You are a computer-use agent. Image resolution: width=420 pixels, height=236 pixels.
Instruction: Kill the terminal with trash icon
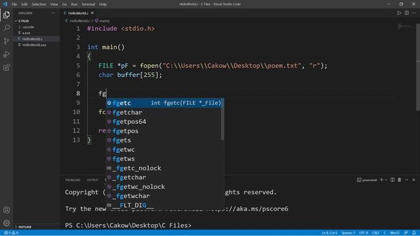tap(400, 180)
